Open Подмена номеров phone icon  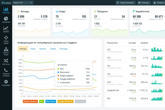(x=6, y=70)
